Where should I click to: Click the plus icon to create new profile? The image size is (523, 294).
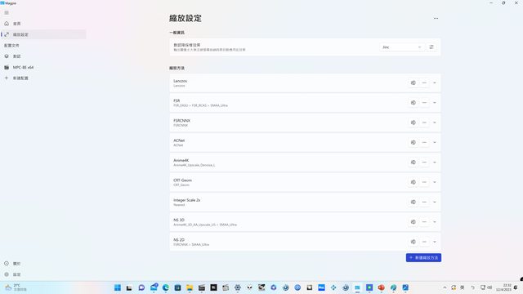click(x=7, y=78)
